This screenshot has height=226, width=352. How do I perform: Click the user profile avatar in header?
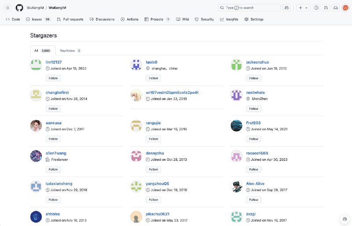345,7
